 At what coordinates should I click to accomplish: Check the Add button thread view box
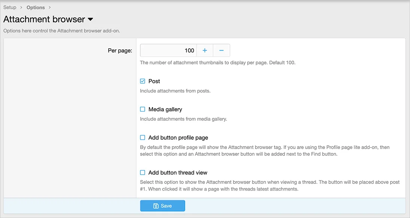[x=143, y=173]
